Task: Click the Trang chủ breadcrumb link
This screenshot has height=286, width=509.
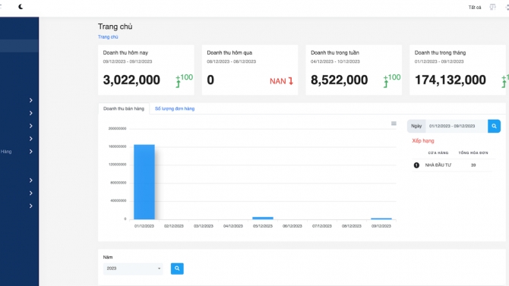Action: tap(108, 37)
